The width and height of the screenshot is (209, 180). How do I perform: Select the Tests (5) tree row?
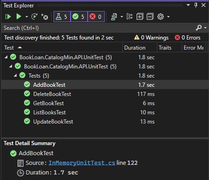click(105, 76)
